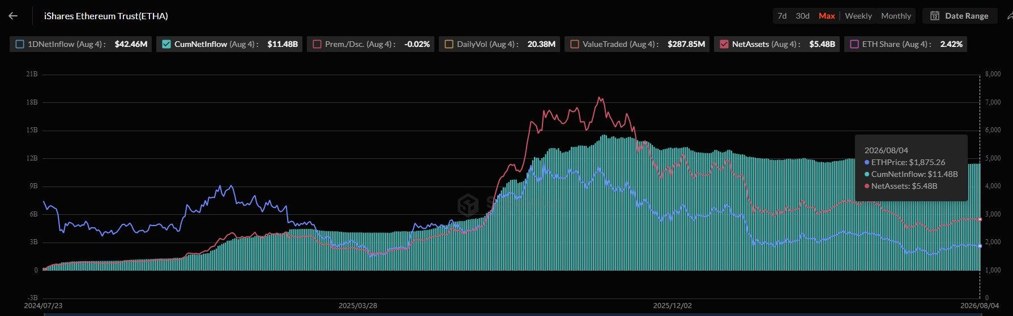Click the red NetAssets endpoint marker
Viewport: 1013px width, 316px height.
point(980,219)
